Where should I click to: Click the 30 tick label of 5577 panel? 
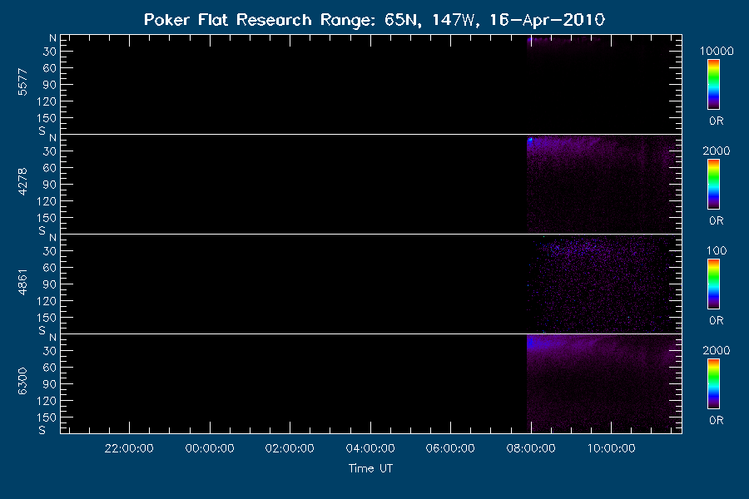click(50, 51)
